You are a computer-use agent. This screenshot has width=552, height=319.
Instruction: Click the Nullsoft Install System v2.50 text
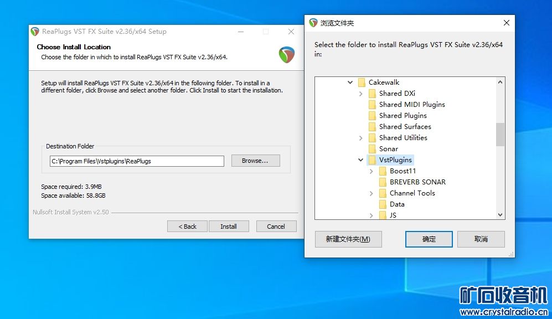(71, 212)
